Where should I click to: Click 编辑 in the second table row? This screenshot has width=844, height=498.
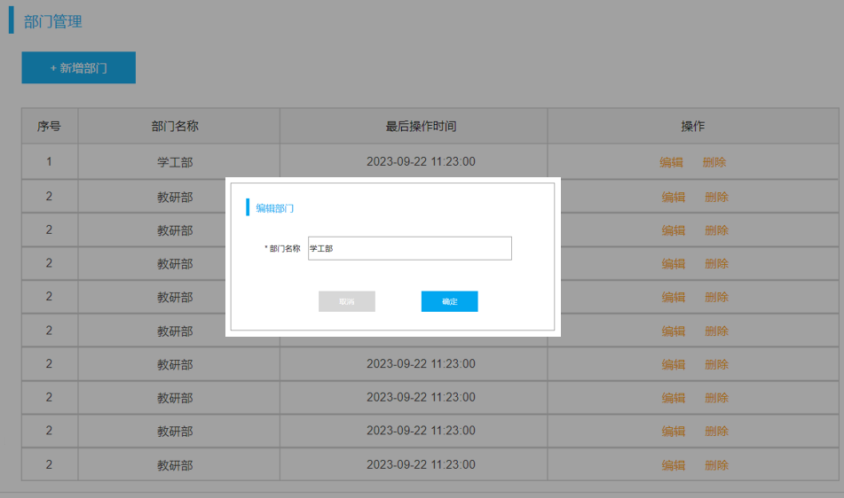pos(674,197)
